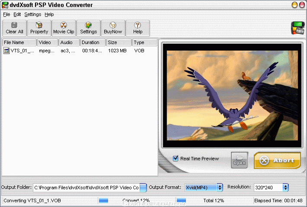The height and width of the screenshot is (207, 307).
Task: Select the VTS_01 file icon in list
Action: (x=6, y=51)
